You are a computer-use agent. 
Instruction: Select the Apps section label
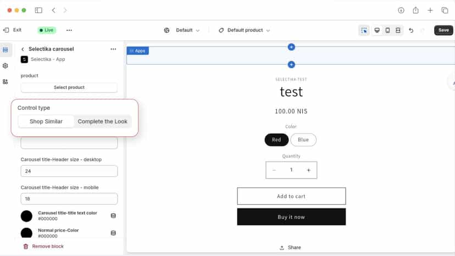pyautogui.click(x=137, y=51)
